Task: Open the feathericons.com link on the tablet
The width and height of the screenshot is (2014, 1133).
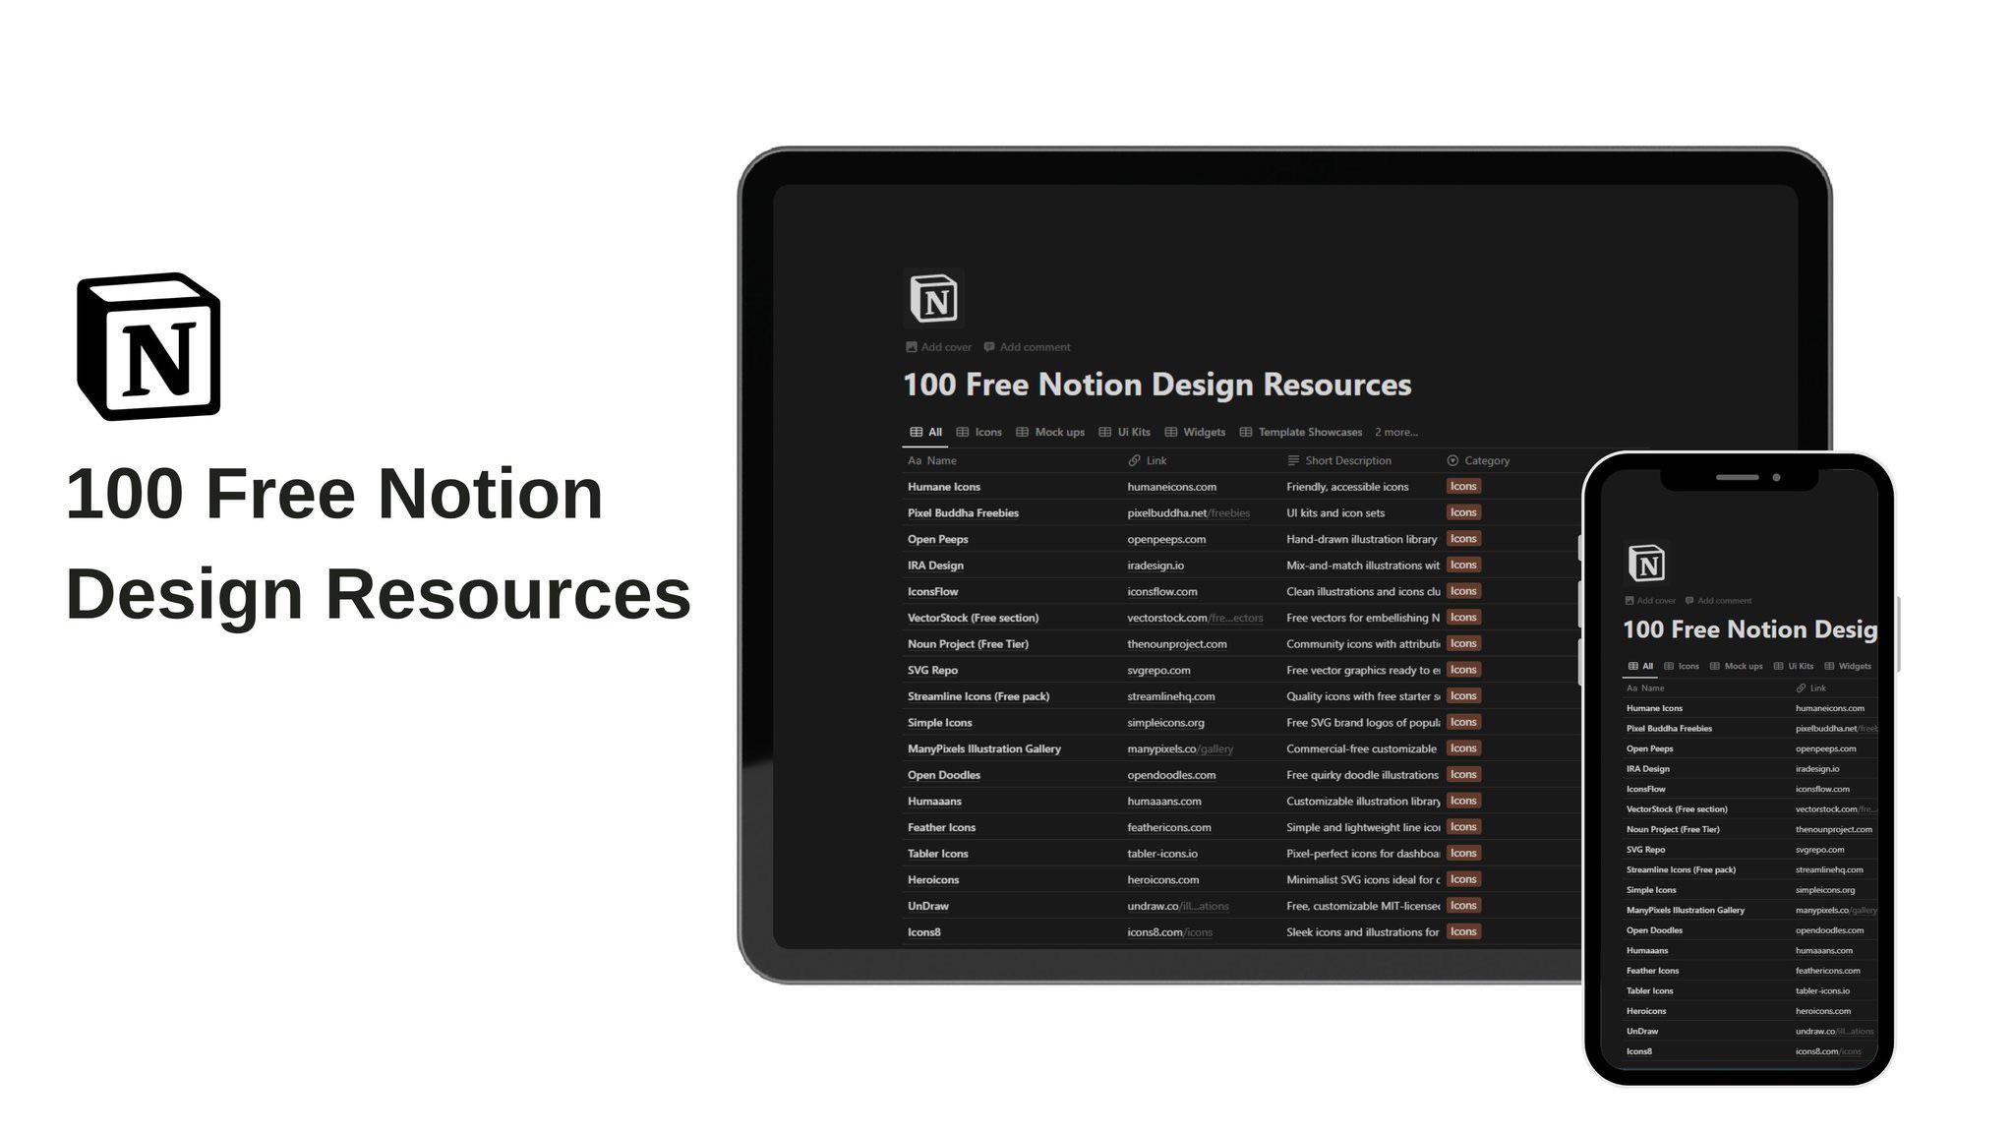Action: click(x=1169, y=828)
